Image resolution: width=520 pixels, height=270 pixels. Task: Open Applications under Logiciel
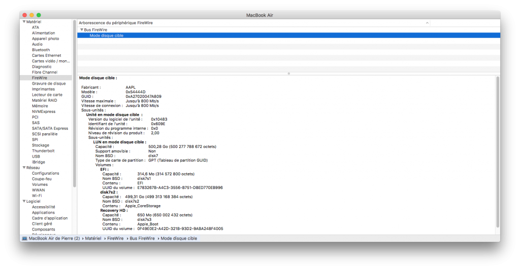click(x=44, y=213)
